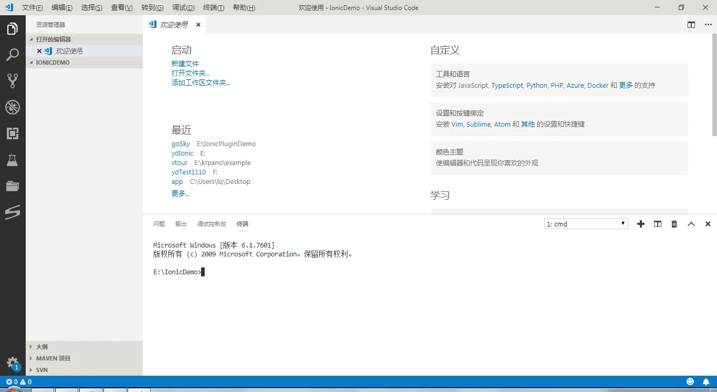717x392 pixels.
Task: Send feedback via the smiley icon
Action: (x=690, y=382)
